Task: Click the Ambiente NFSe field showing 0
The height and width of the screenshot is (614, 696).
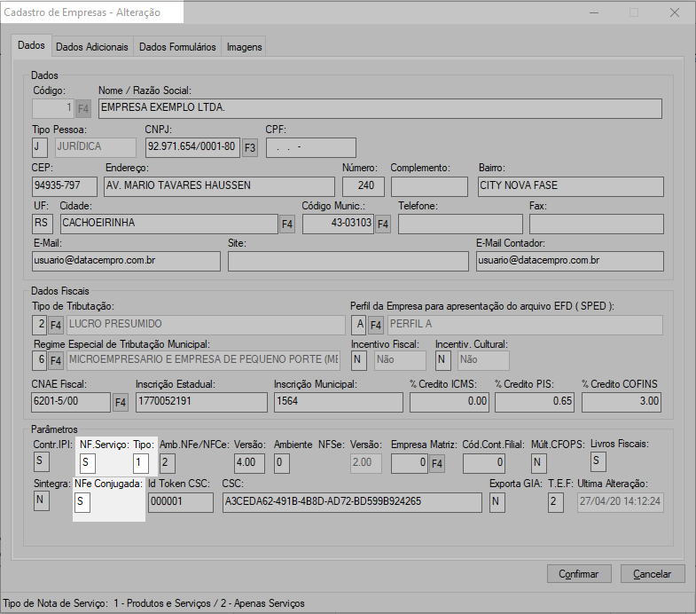Action: tap(282, 464)
